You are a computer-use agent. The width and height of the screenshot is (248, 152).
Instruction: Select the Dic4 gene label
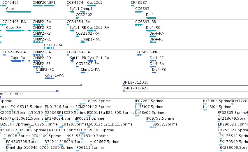tap(149, 15)
